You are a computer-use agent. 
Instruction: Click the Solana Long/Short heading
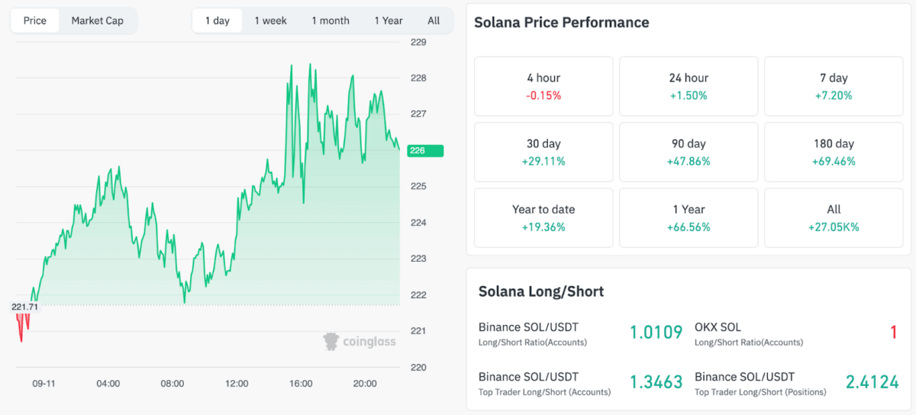(x=541, y=291)
